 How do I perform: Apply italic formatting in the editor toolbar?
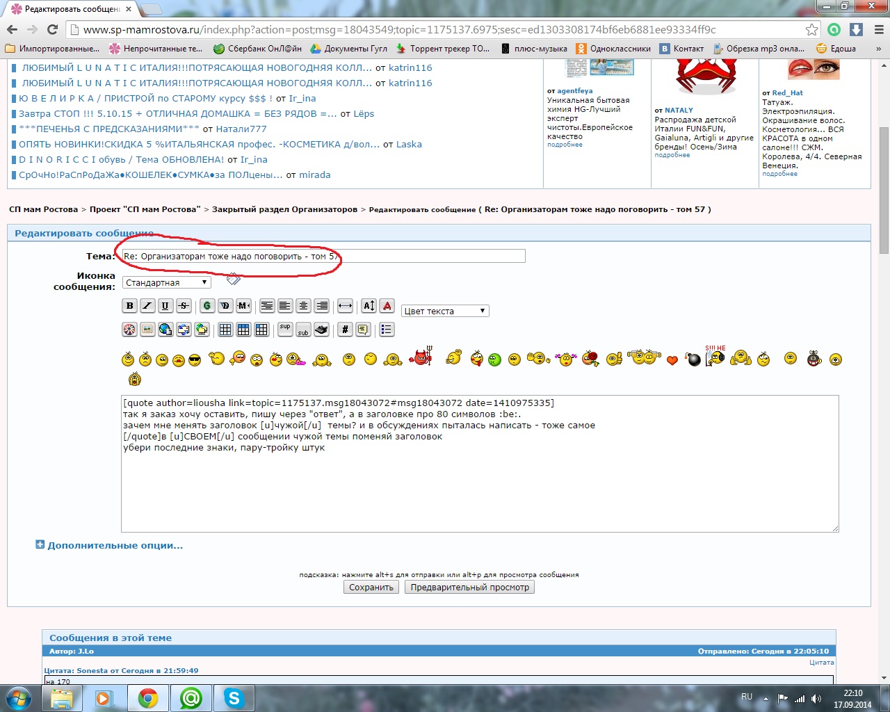[x=147, y=306]
